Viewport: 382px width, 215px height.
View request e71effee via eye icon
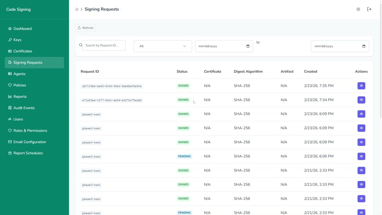tap(361, 100)
